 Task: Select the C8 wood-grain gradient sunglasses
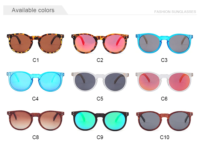pyautogui.click(x=35, y=121)
